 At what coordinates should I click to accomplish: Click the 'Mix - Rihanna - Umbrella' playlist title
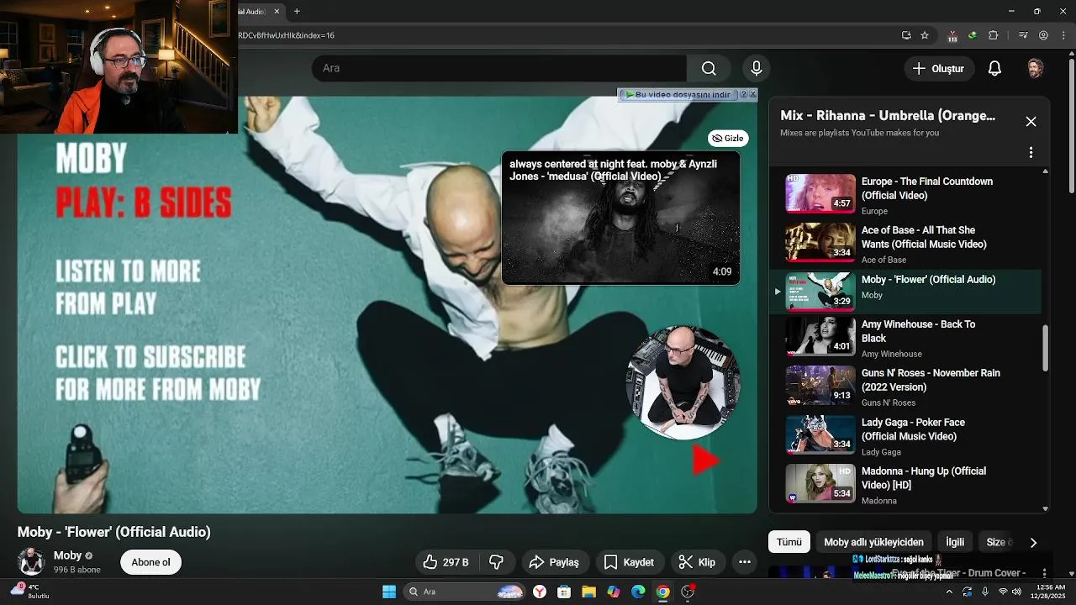[888, 116]
